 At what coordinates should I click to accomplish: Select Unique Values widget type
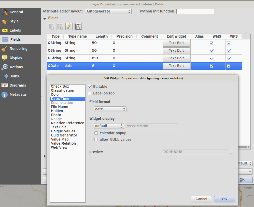coord(63,131)
